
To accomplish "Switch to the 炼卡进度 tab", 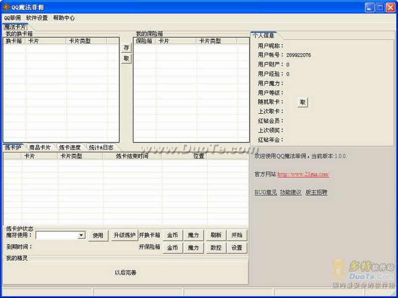I will pyautogui.click(x=70, y=147).
